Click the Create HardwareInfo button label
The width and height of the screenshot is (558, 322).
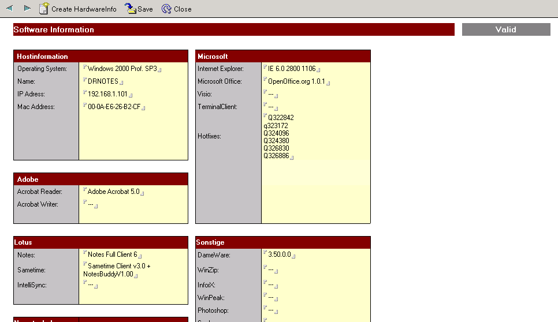[x=84, y=9]
